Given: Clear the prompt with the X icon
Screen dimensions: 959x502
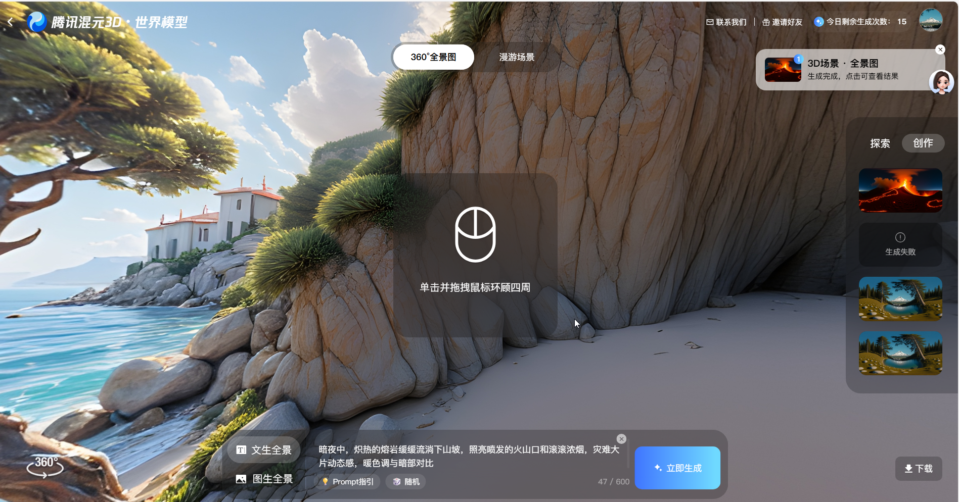Looking at the screenshot, I should 622,439.
